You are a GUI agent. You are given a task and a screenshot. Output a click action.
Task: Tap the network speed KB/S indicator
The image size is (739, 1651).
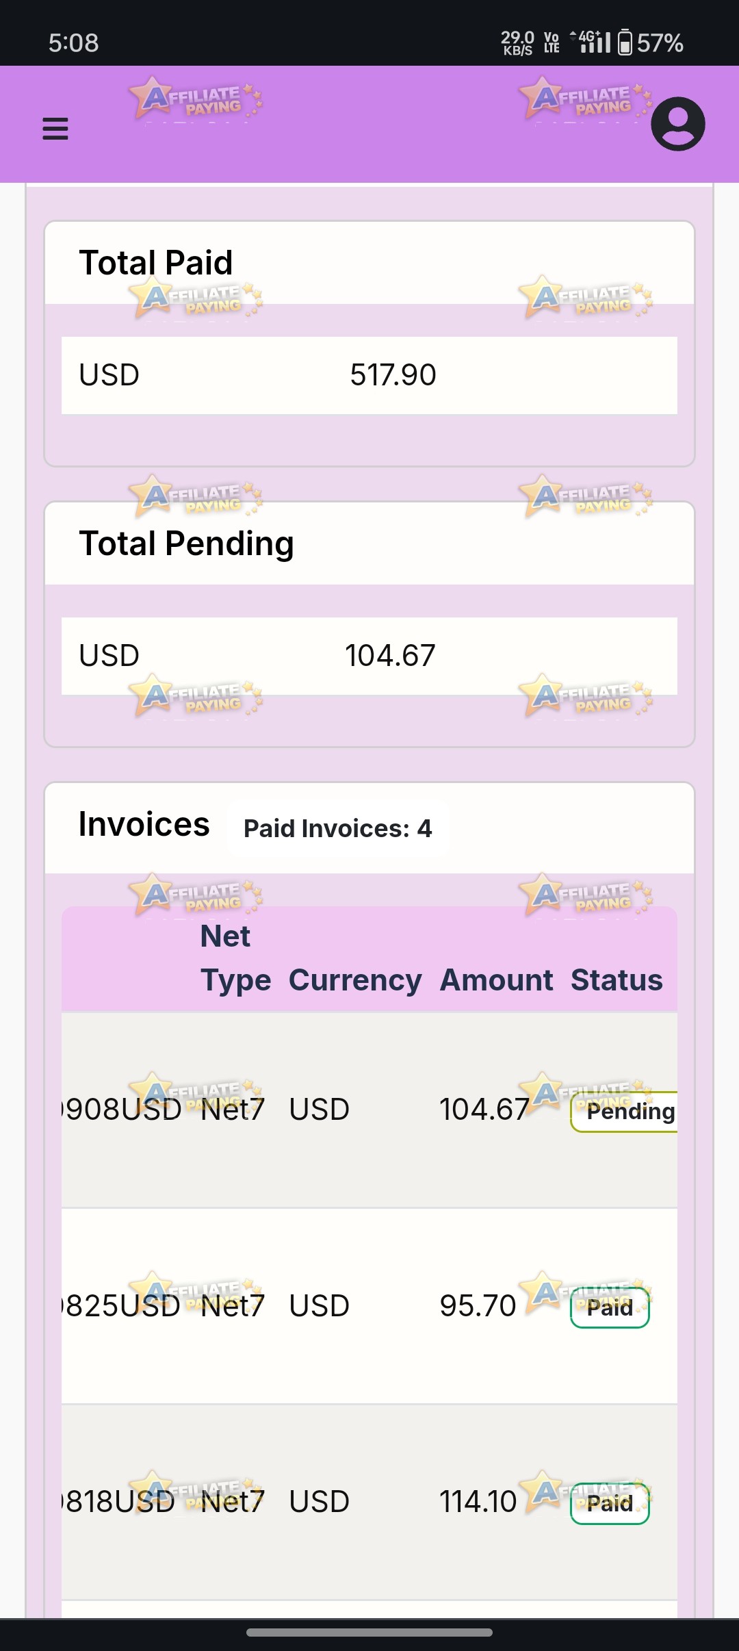click(517, 42)
